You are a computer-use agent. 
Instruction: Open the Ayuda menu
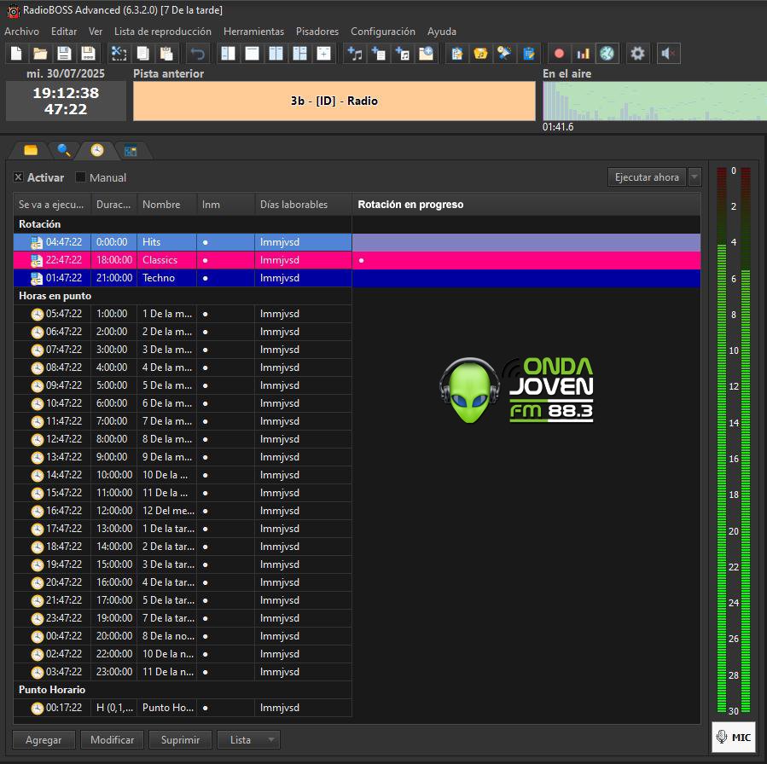(442, 32)
